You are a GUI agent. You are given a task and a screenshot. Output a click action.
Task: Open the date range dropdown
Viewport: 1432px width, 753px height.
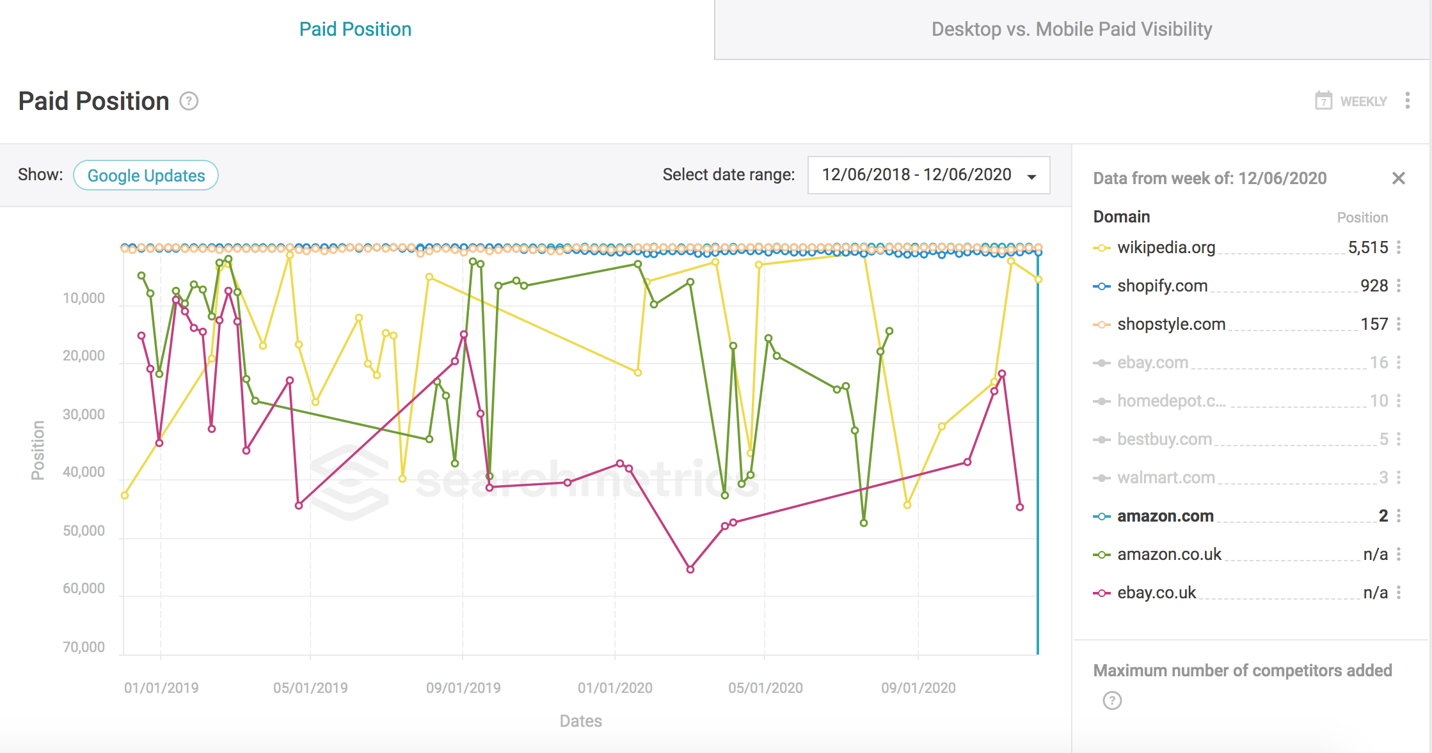tap(928, 175)
